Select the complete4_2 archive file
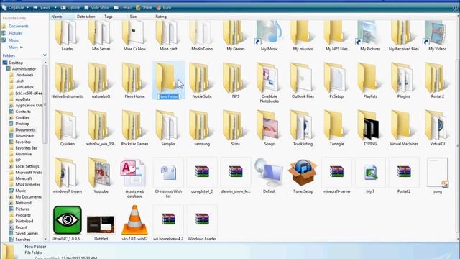The width and height of the screenshot is (460, 259). point(202,176)
